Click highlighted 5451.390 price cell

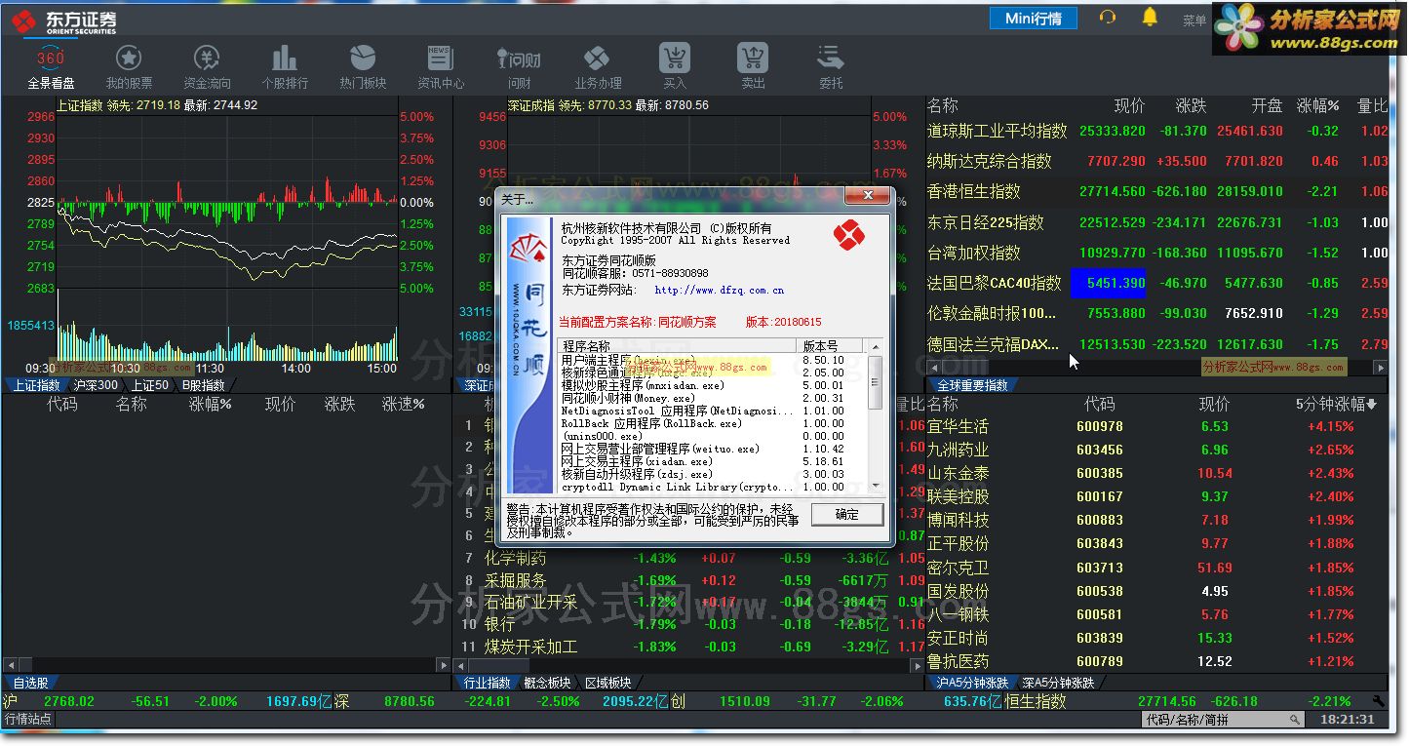[x=1109, y=283]
